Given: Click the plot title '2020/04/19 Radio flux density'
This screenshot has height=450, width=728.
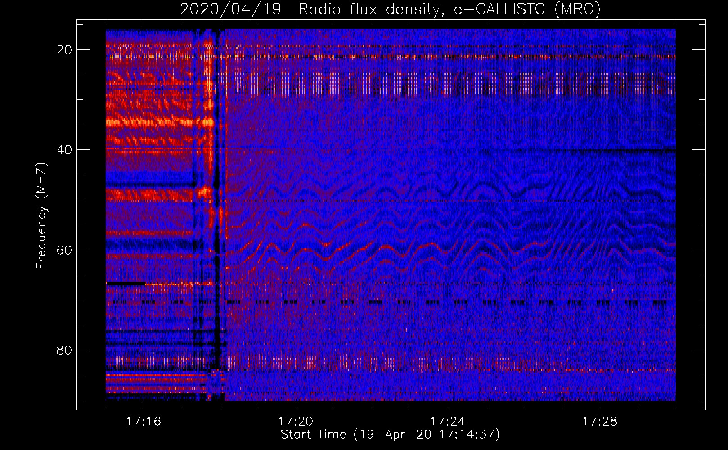Looking at the screenshot, I should tap(390, 9).
